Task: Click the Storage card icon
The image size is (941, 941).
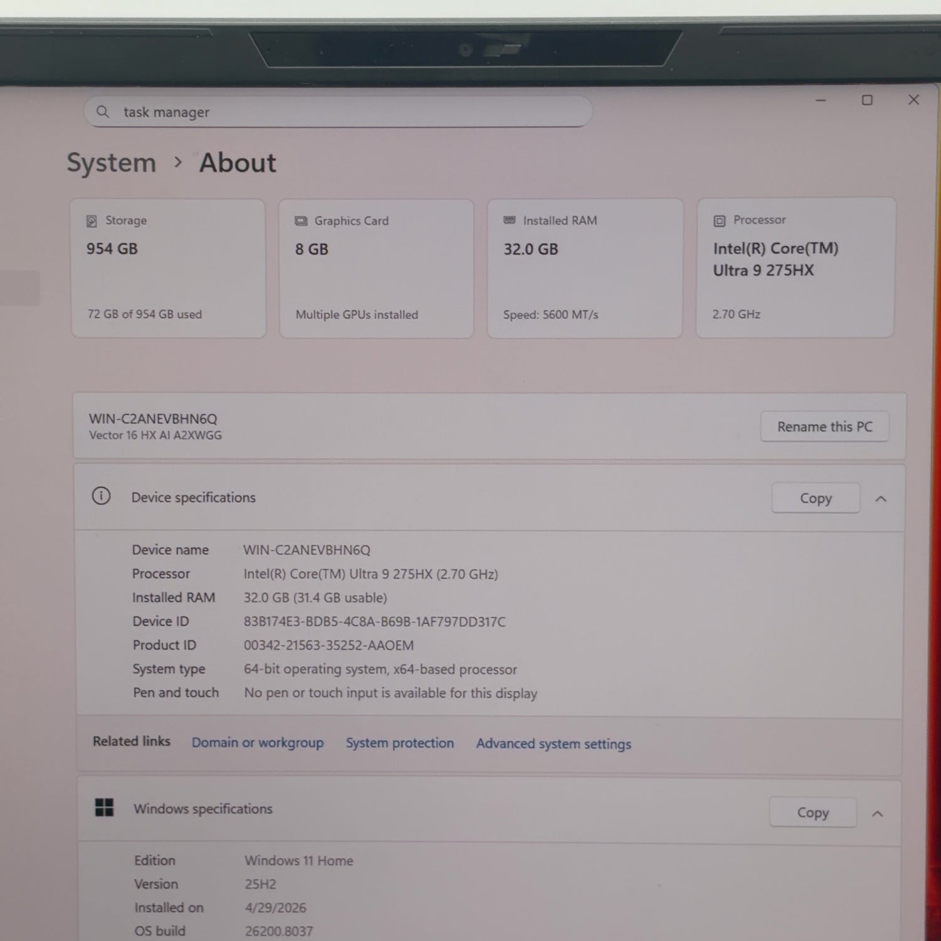Action: (92, 221)
